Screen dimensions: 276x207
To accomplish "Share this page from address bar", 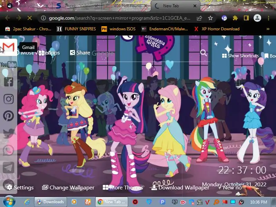I will (x=199, y=18).
